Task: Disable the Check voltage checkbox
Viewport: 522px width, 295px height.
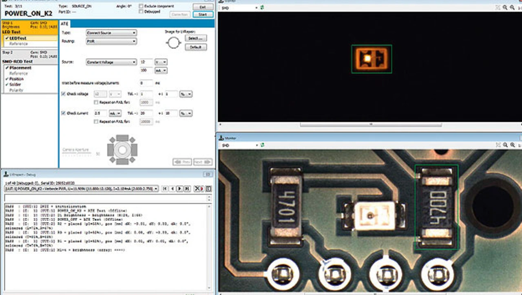Action: pyautogui.click(x=63, y=94)
